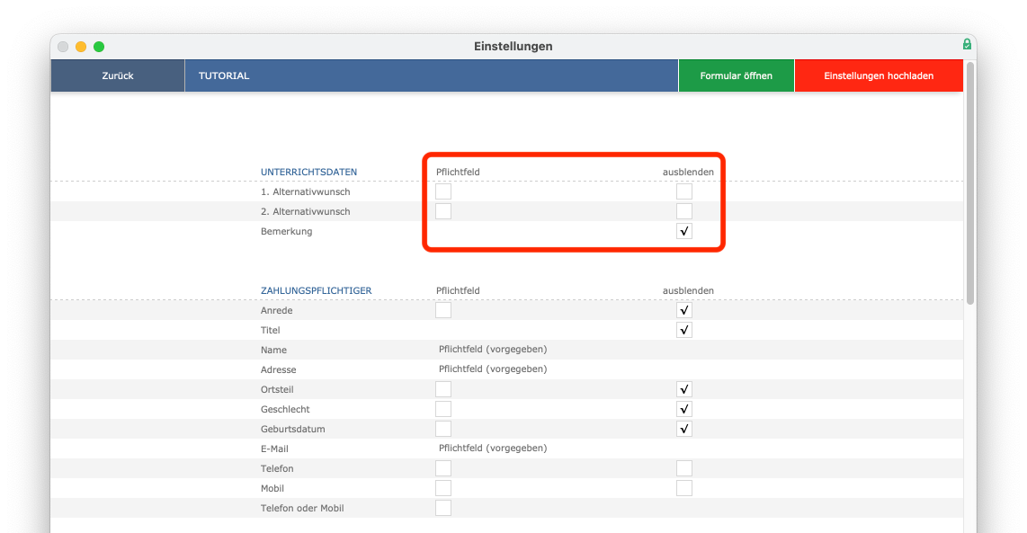Toggle ausblenden for 1. Alternativwunsch
The image size is (1027, 533).
(x=684, y=191)
